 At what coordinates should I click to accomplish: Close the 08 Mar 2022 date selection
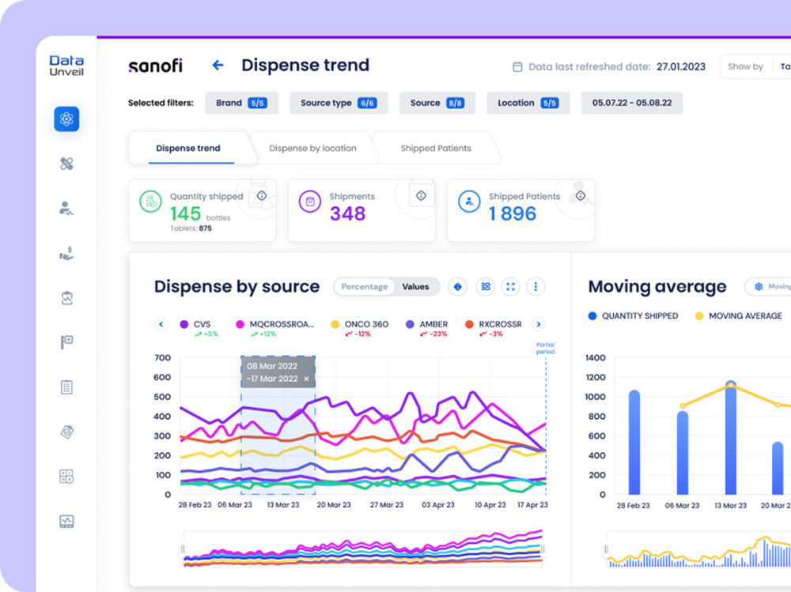306,379
